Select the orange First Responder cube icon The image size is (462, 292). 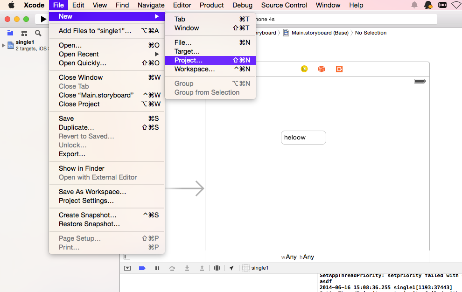pyautogui.click(x=322, y=69)
